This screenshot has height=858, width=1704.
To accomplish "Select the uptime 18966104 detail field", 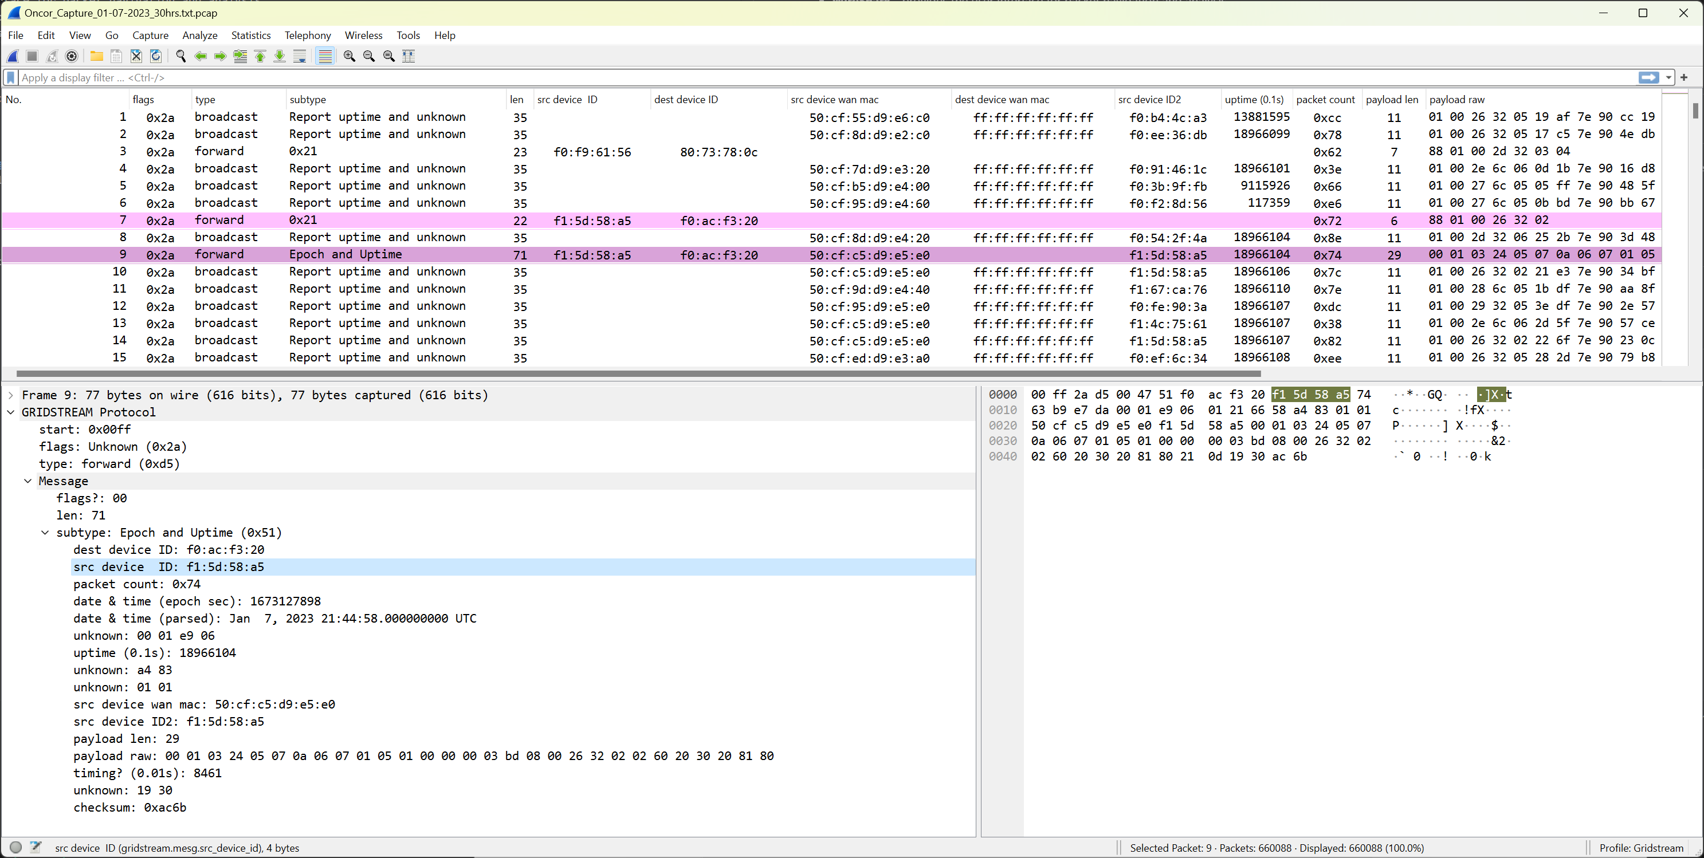I will [x=154, y=652].
